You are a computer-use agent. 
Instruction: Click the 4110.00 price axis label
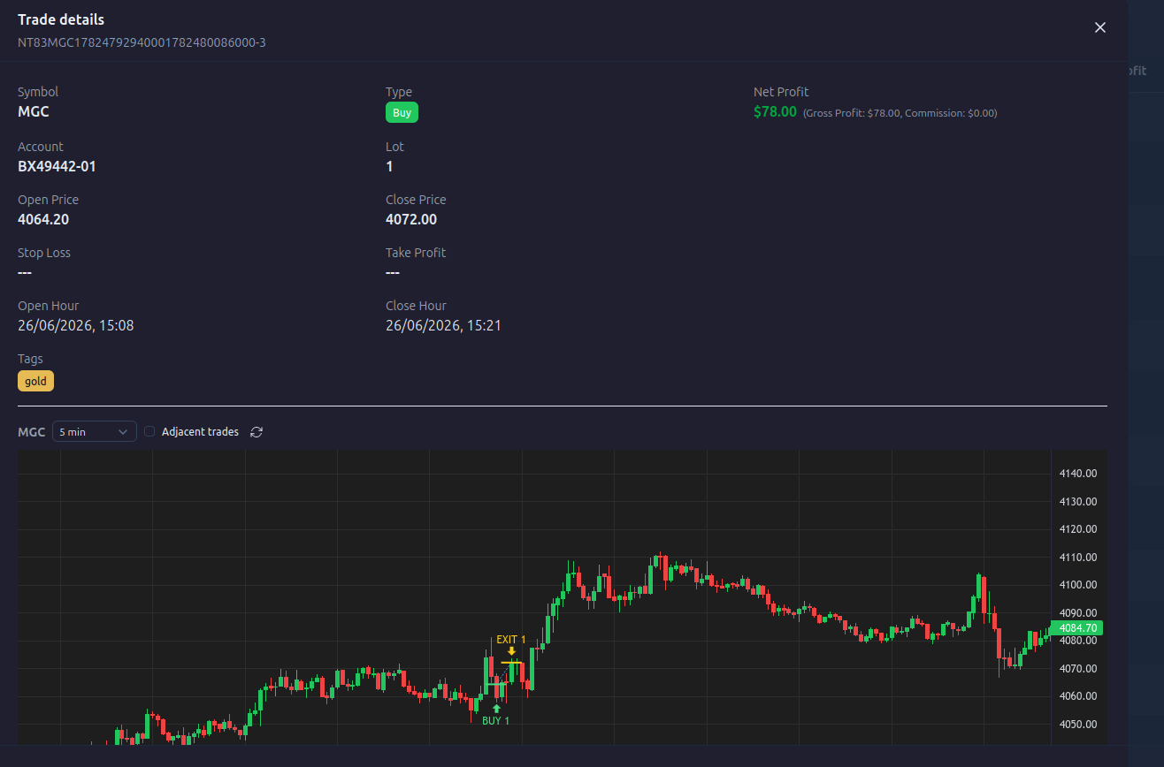(1077, 557)
